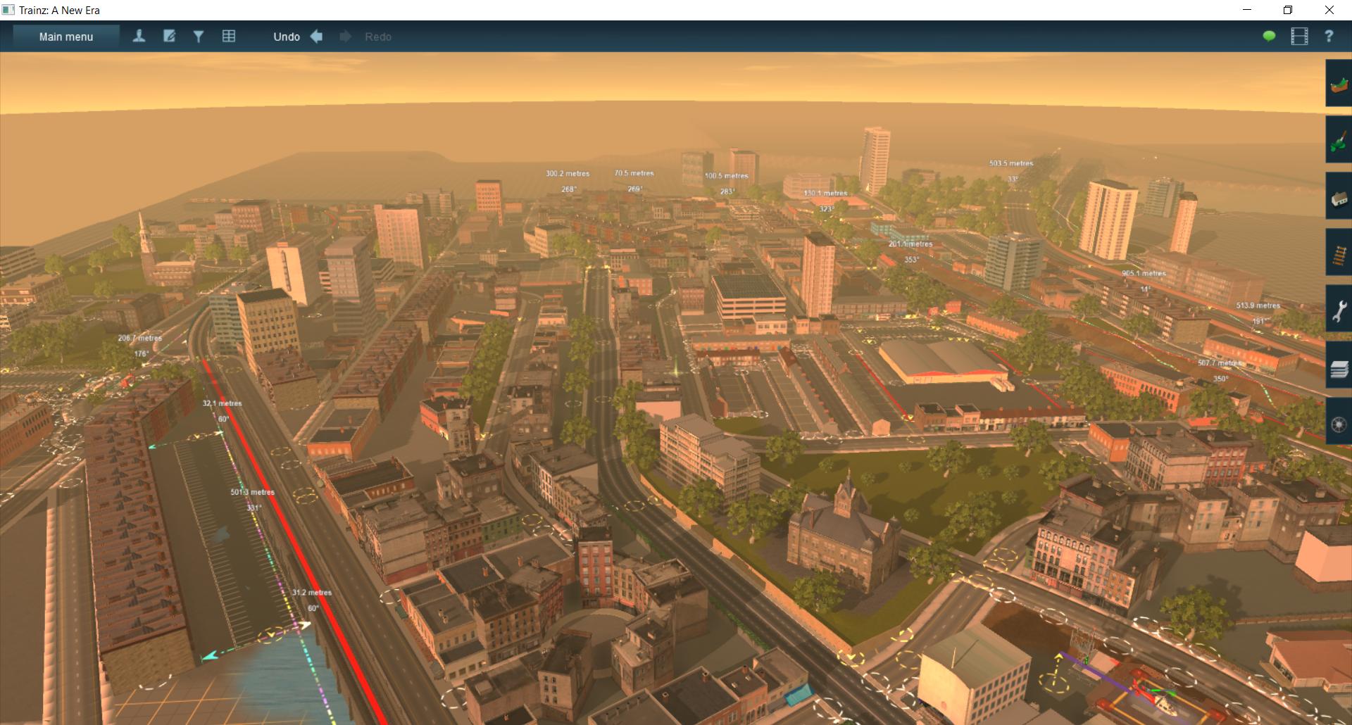Click the green chat status indicator

point(1269,37)
